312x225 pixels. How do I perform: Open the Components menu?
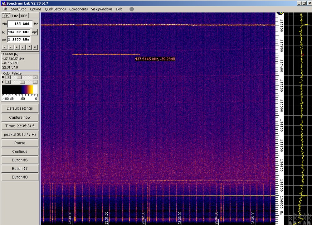78,9
